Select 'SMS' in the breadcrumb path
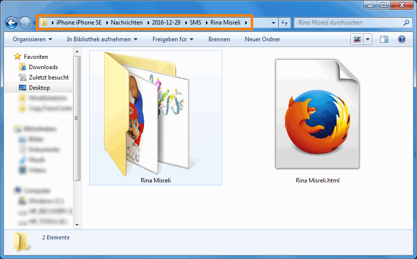 tap(195, 23)
